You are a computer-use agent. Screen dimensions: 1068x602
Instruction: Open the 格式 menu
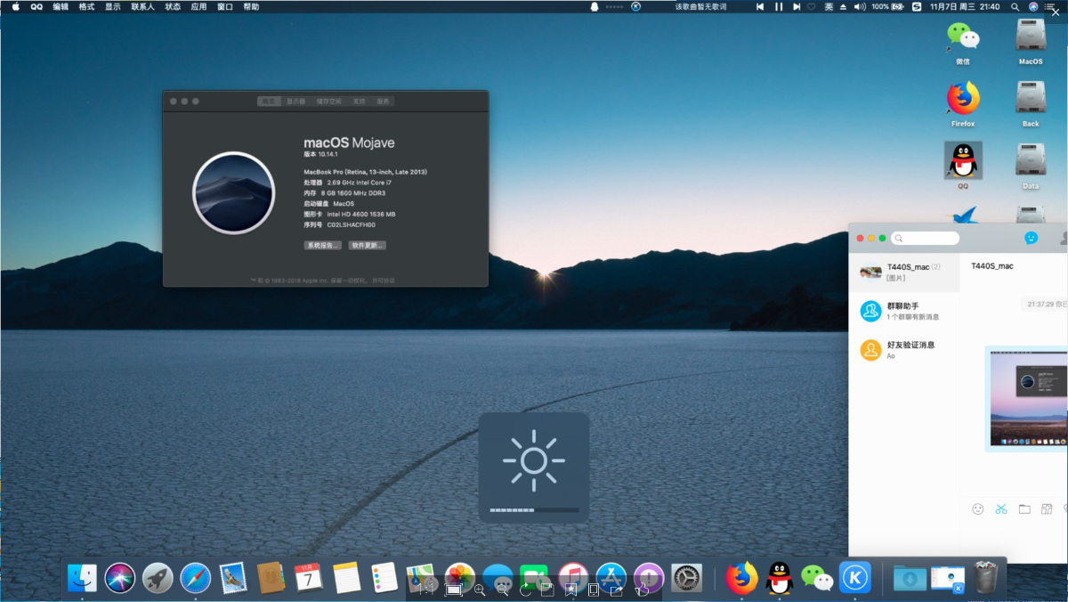(86, 6)
